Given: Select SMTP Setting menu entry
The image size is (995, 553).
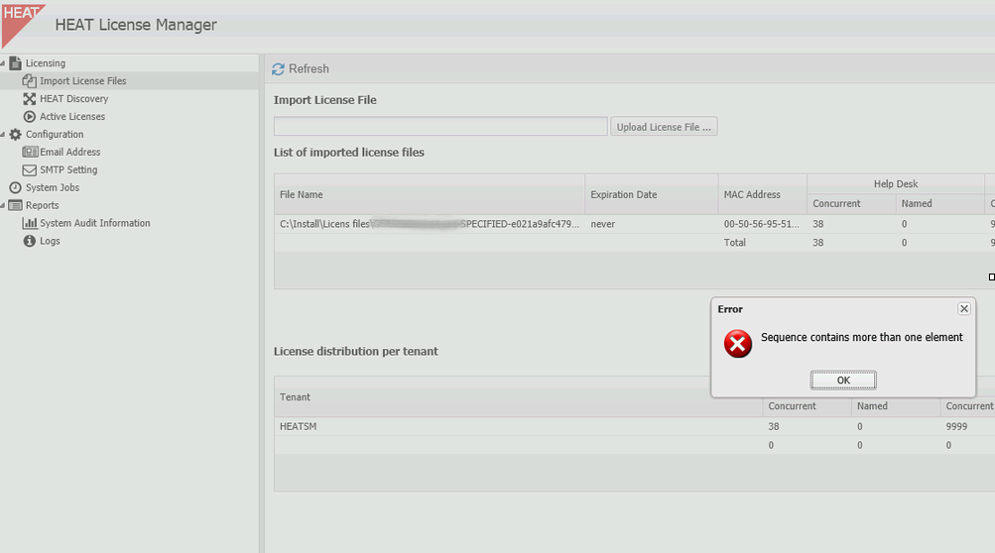Looking at the screenshot, I should [x=68, y=170].
